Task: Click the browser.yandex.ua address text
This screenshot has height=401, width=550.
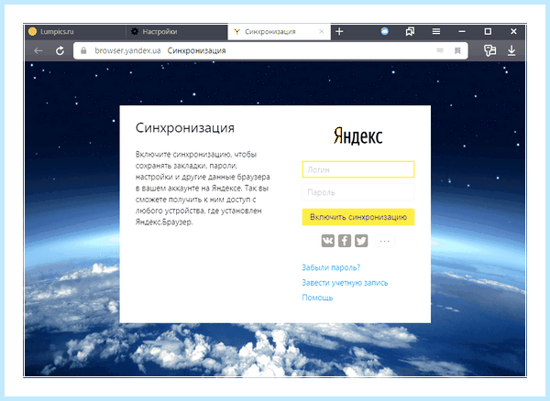Action: tap(127, 50)
